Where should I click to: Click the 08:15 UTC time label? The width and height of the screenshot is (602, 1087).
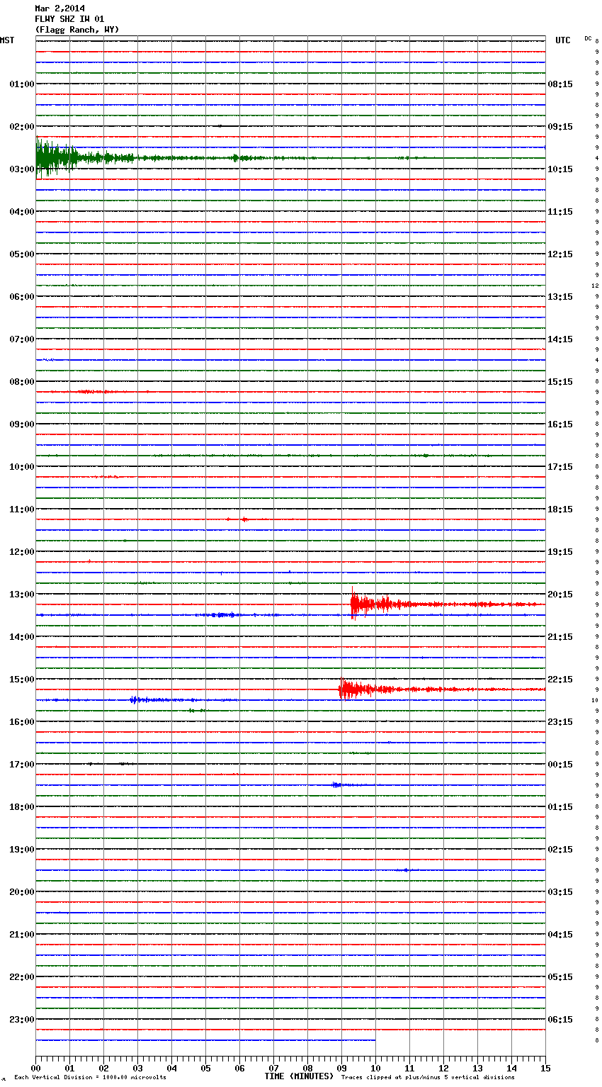point(560,84)
